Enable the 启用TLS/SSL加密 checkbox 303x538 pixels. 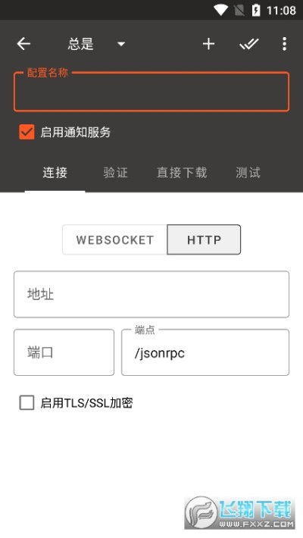27,402
